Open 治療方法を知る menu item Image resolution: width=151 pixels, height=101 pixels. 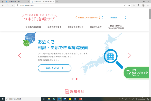tap(54, 27)
